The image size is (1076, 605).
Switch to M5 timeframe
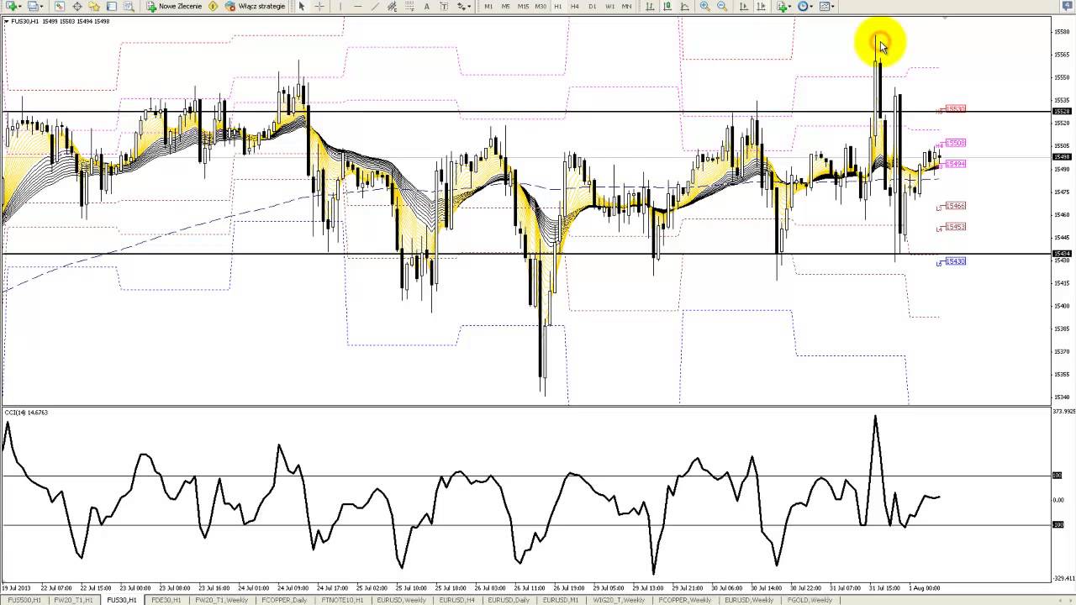[x=506, y=6]
